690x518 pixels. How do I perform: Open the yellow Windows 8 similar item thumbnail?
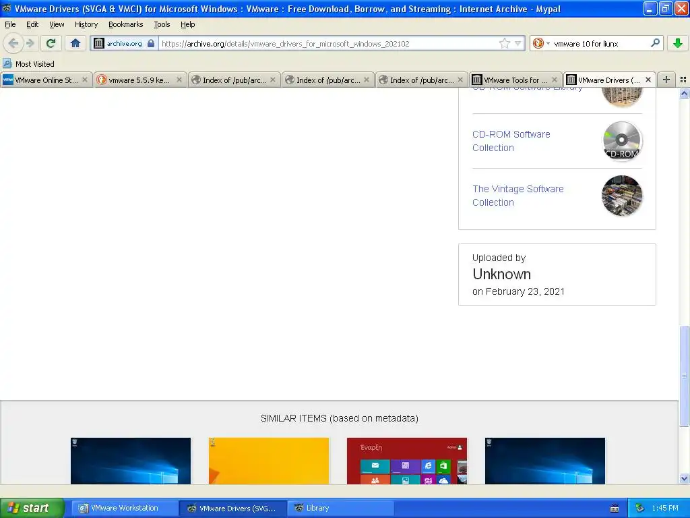[268, 461]
